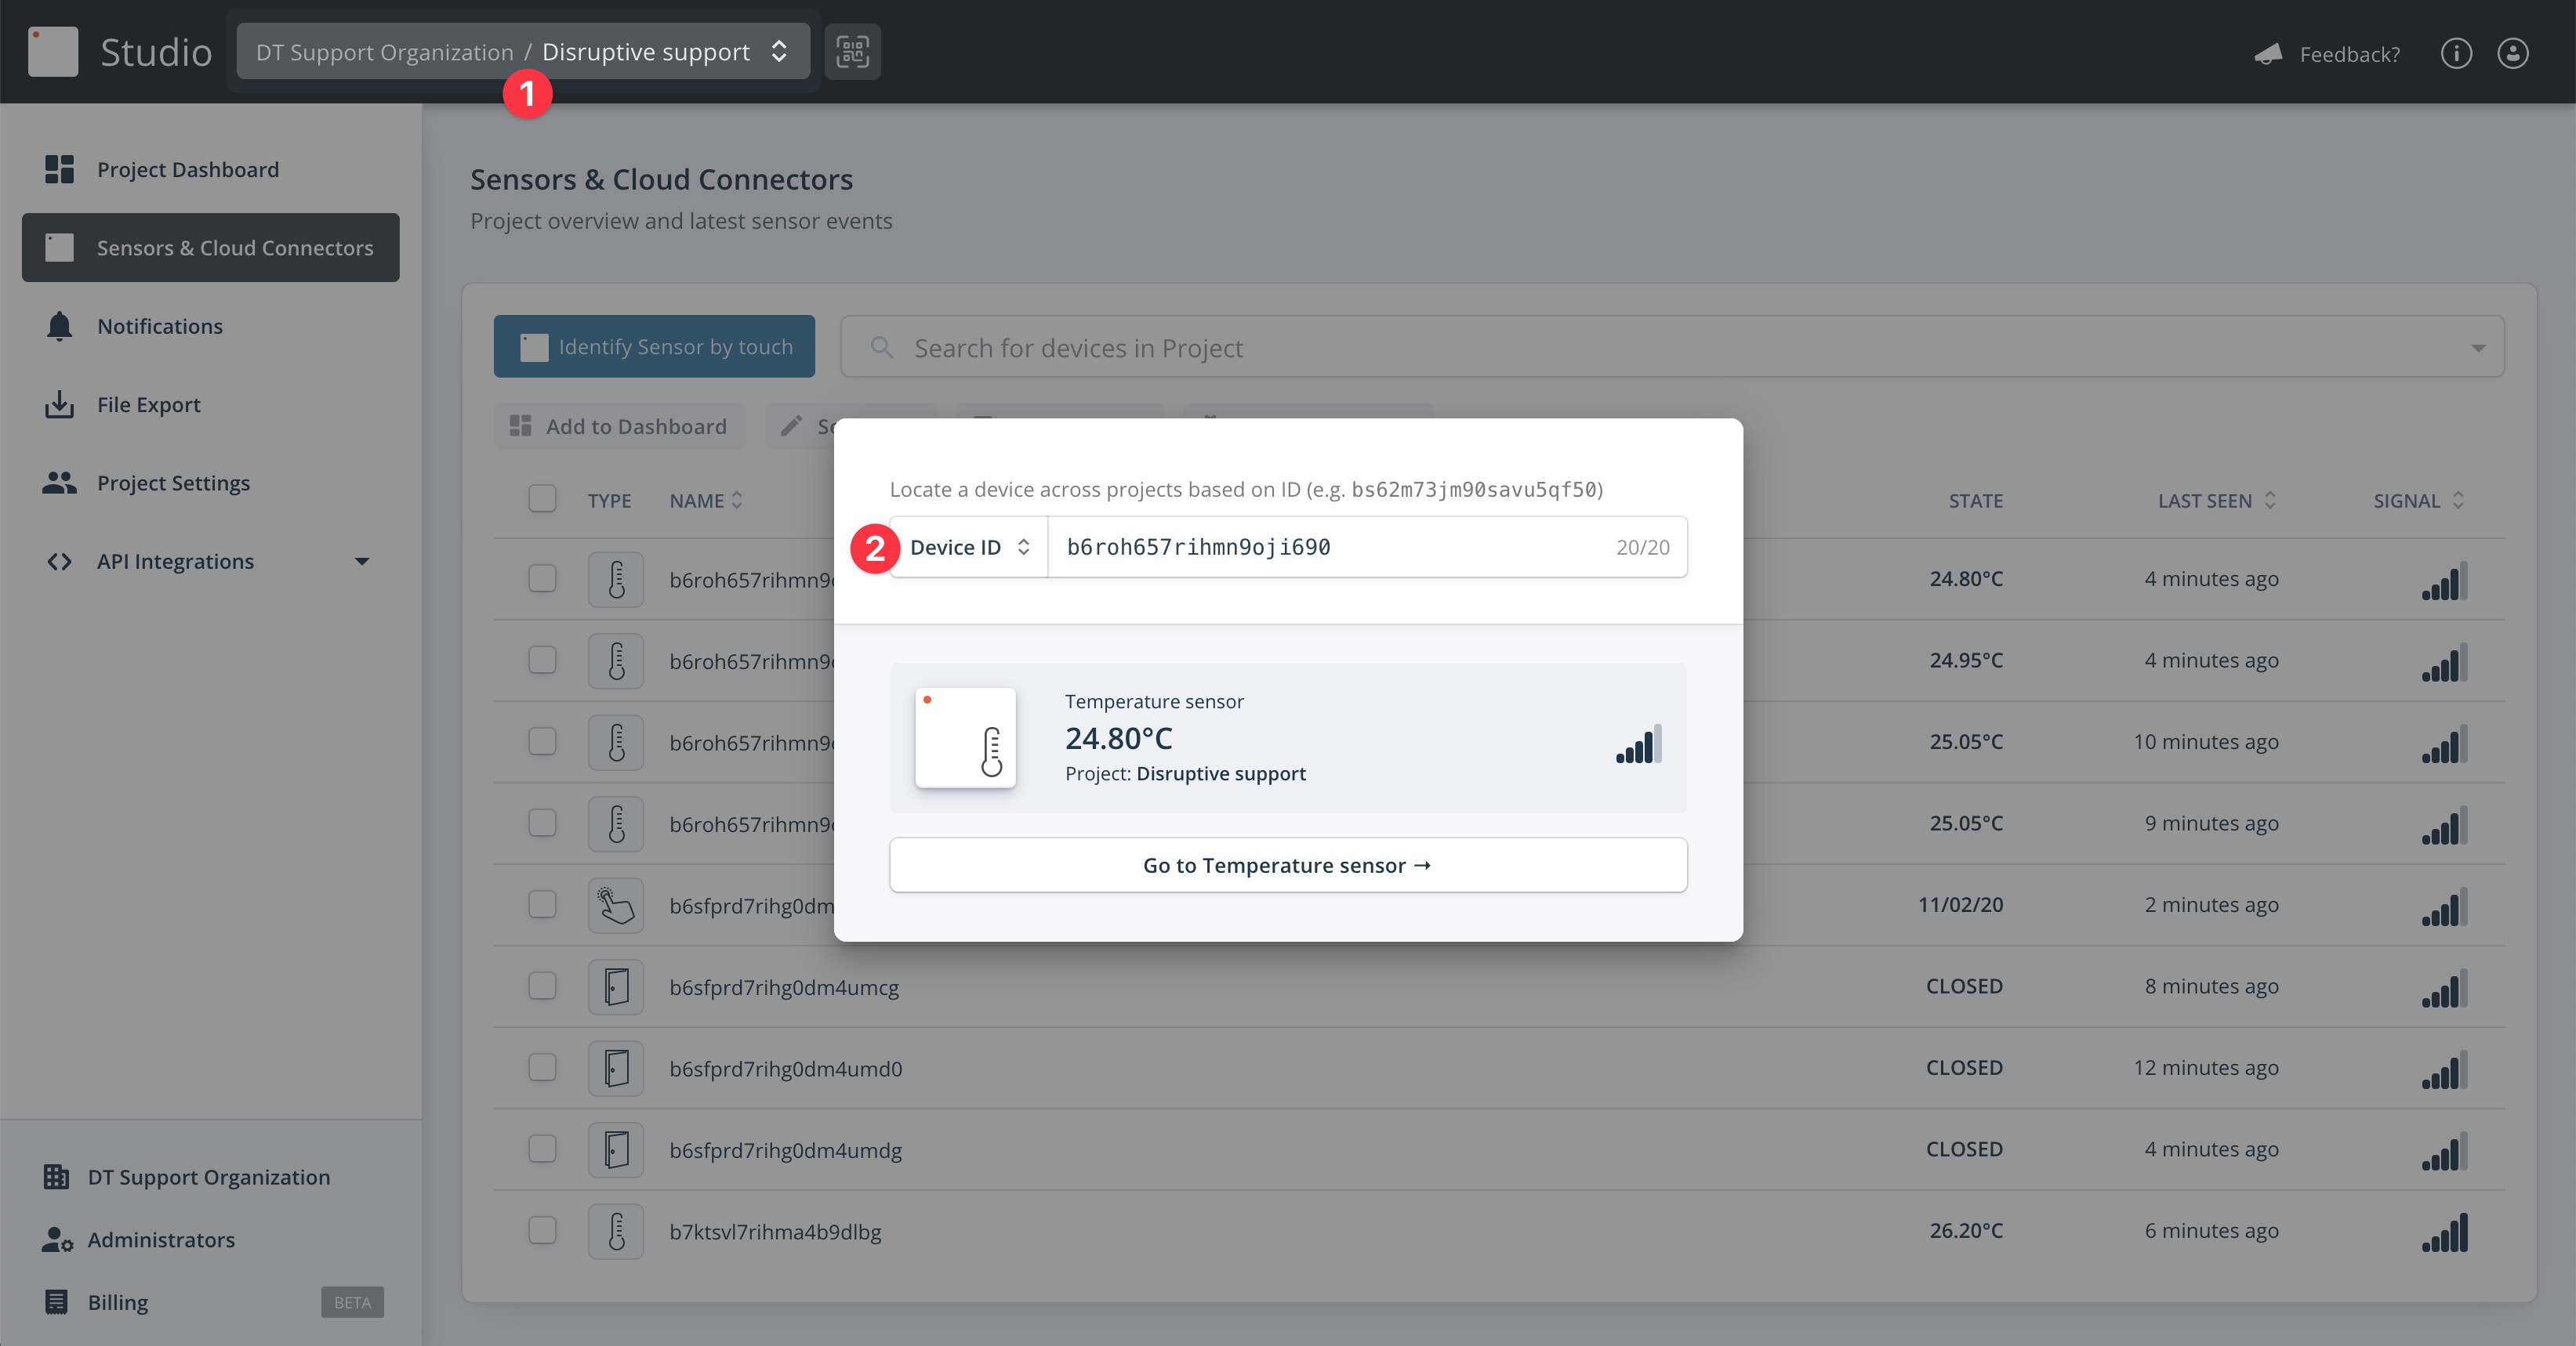Image resolution: width=2576 pixels, height=1346 pixels.
Task: Click the Administrators person-gear icon
Action: tap(57, 1239)
